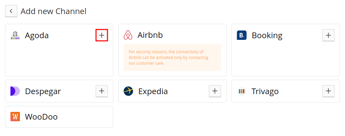Click the Agoda logo icon
The image size is (345, 136).
click(15, 36)
